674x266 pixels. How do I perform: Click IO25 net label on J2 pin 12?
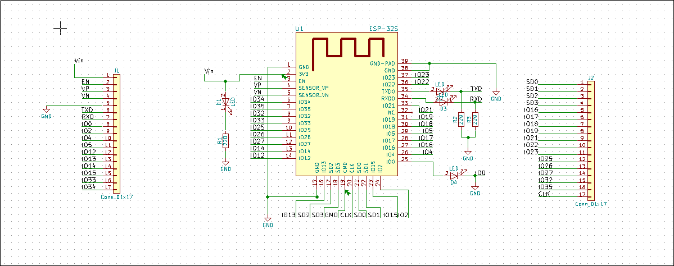click(545, 159)
